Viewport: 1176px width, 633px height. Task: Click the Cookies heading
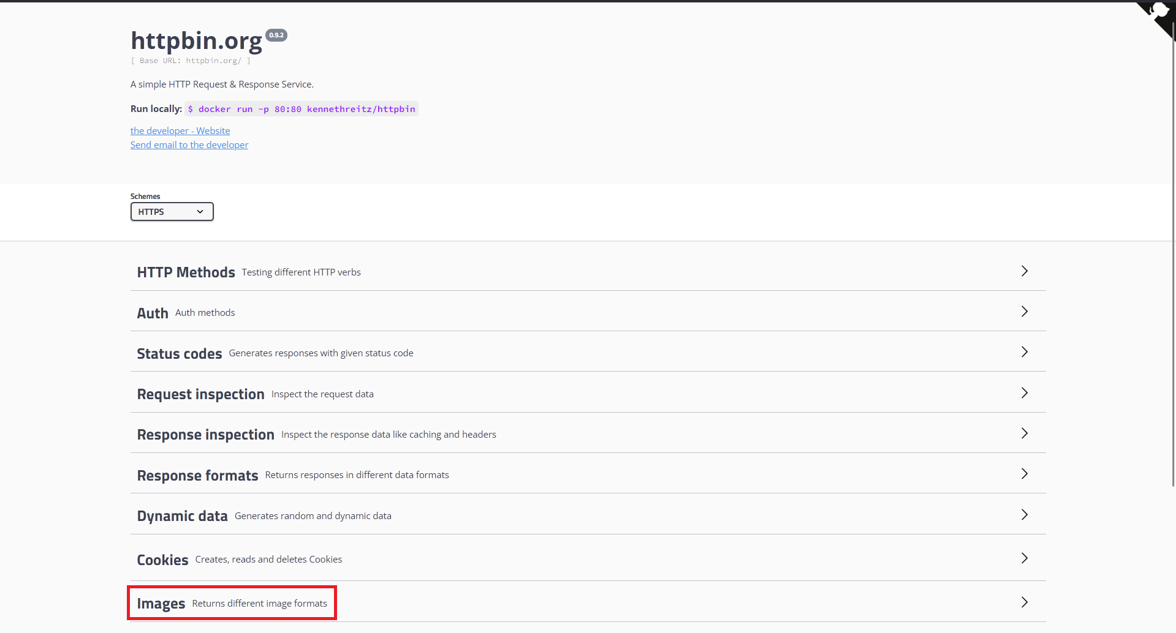click(x=162, y=560)
